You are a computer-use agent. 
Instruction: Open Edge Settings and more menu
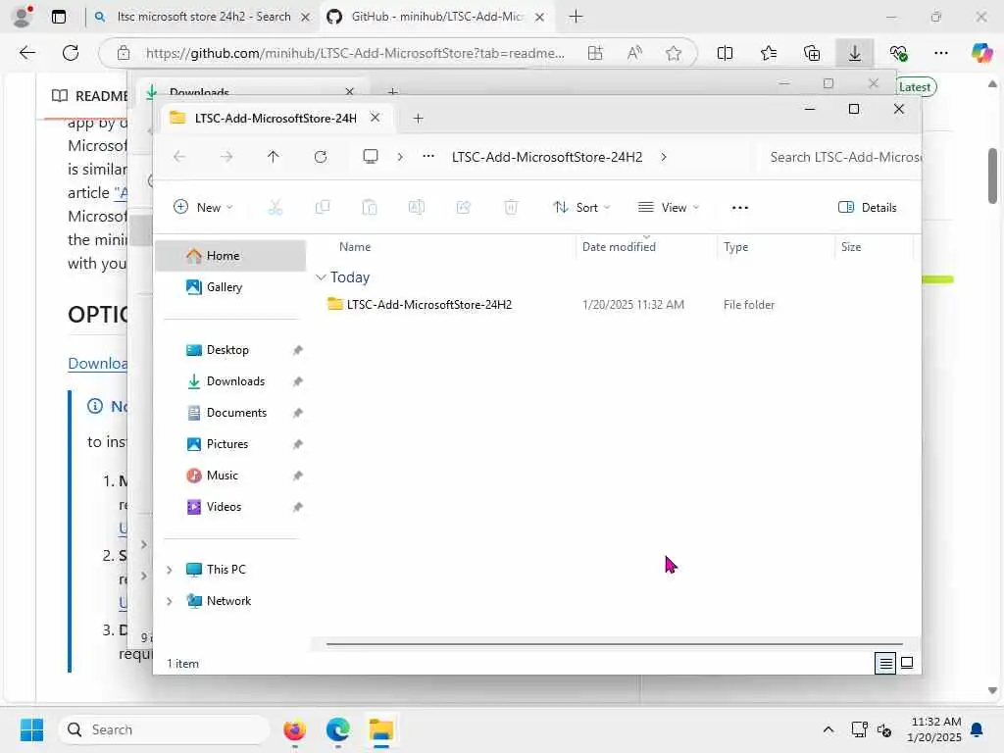pos(941,53)
